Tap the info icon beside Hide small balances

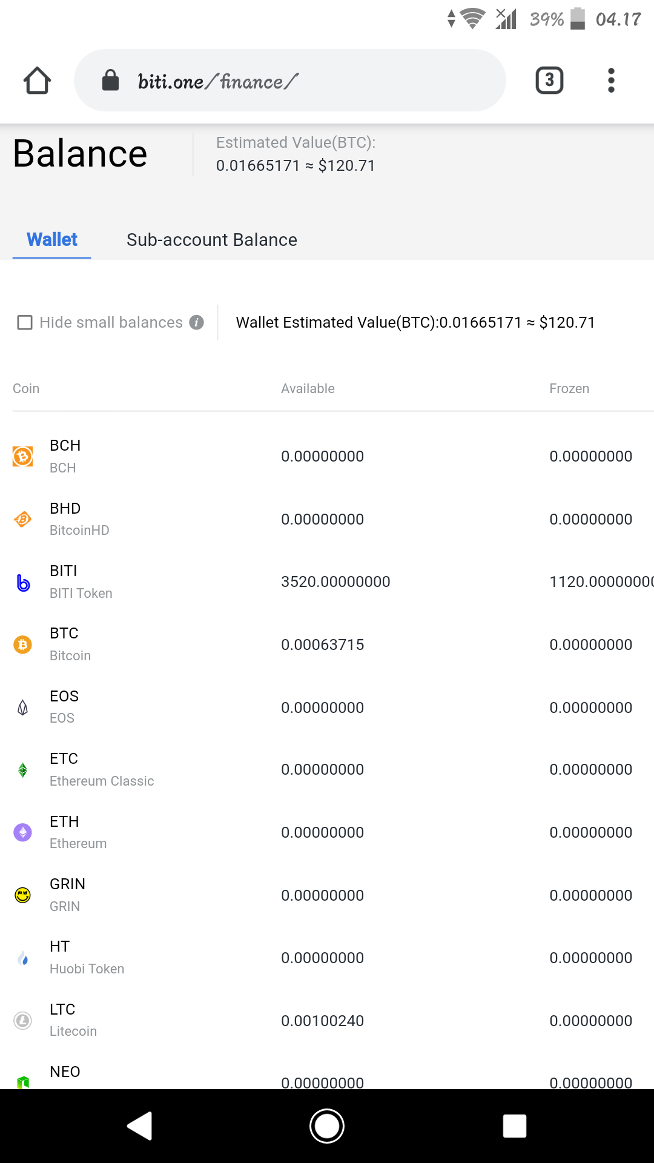(x=196, y=322)
